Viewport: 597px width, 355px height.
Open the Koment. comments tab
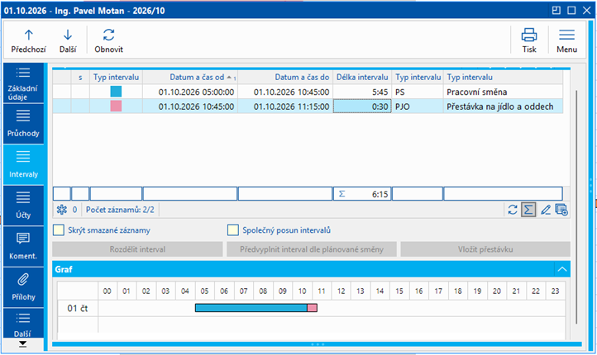click(23, 247)
